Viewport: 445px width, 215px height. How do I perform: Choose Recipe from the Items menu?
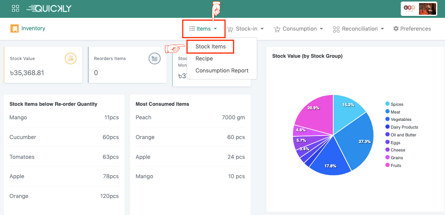point(204,58)
